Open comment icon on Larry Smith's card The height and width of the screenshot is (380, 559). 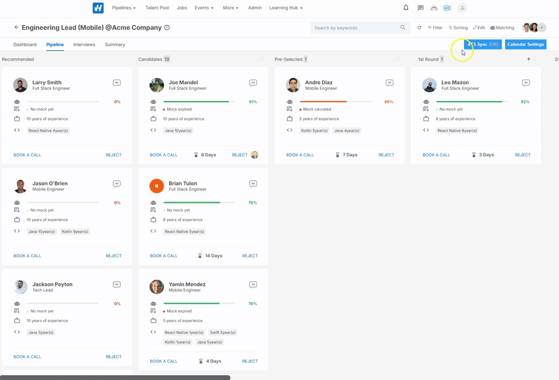pos(117,83)
